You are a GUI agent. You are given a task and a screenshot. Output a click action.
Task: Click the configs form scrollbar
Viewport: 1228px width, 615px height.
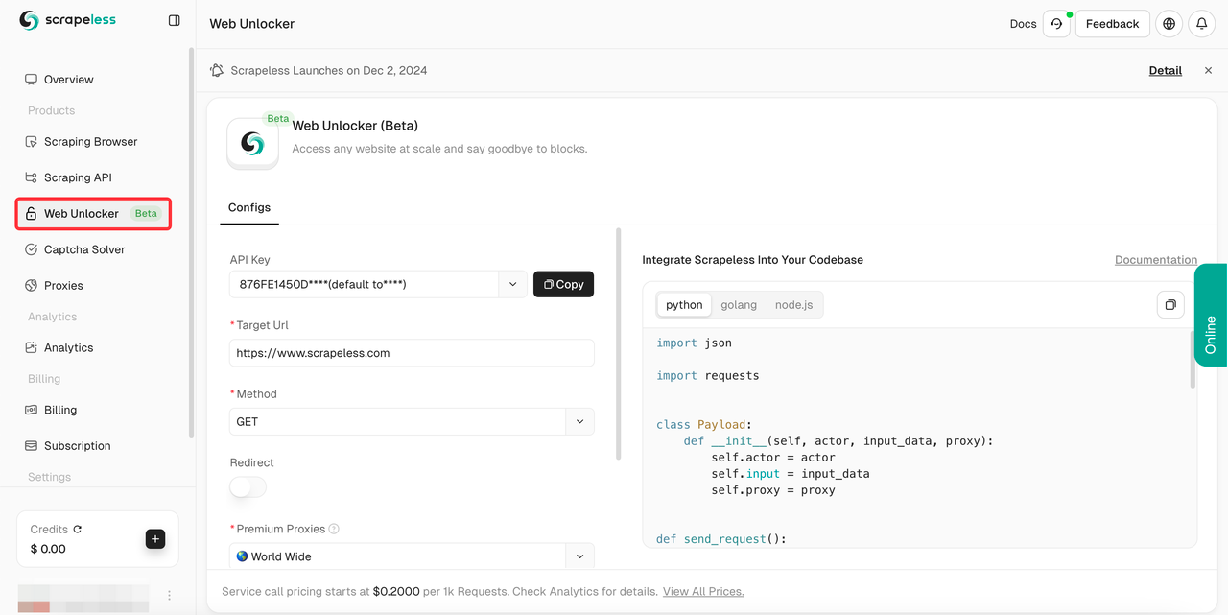[619, 343]
